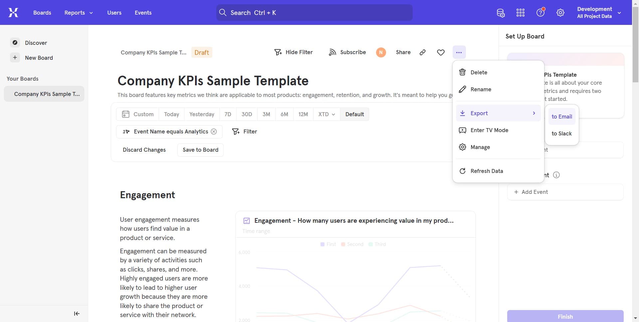Click the First legend color swatch

[x=322, y=244]
